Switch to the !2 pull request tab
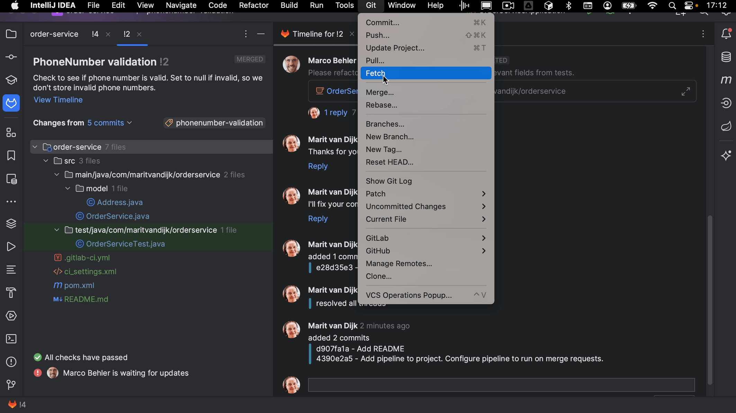 click(x=126, y=34)
